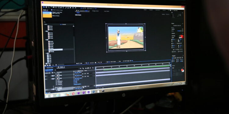Launch Firefox from the taskbar
The height and width of the screenshot is (114, 229).
coord(68,94)
